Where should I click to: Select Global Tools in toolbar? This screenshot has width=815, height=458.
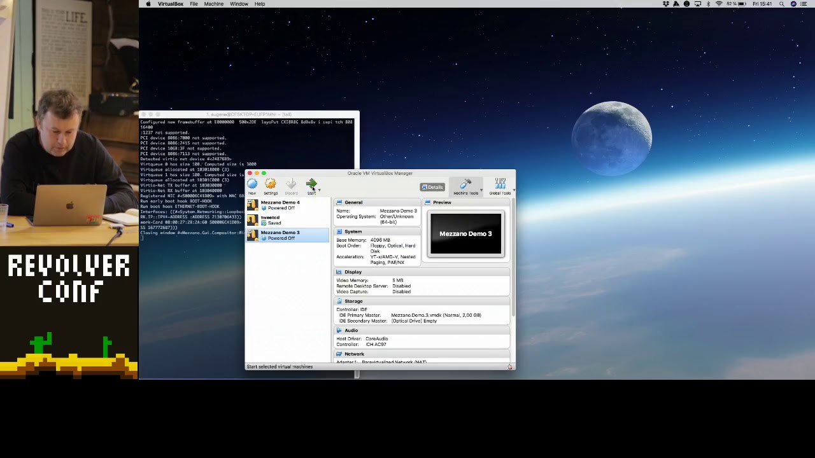click(500, 187)
